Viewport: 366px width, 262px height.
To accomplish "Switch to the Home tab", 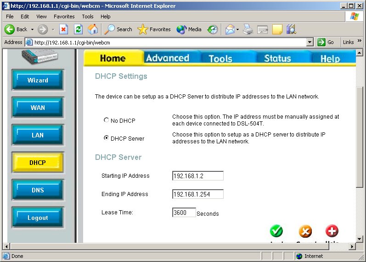I will 113,58.
